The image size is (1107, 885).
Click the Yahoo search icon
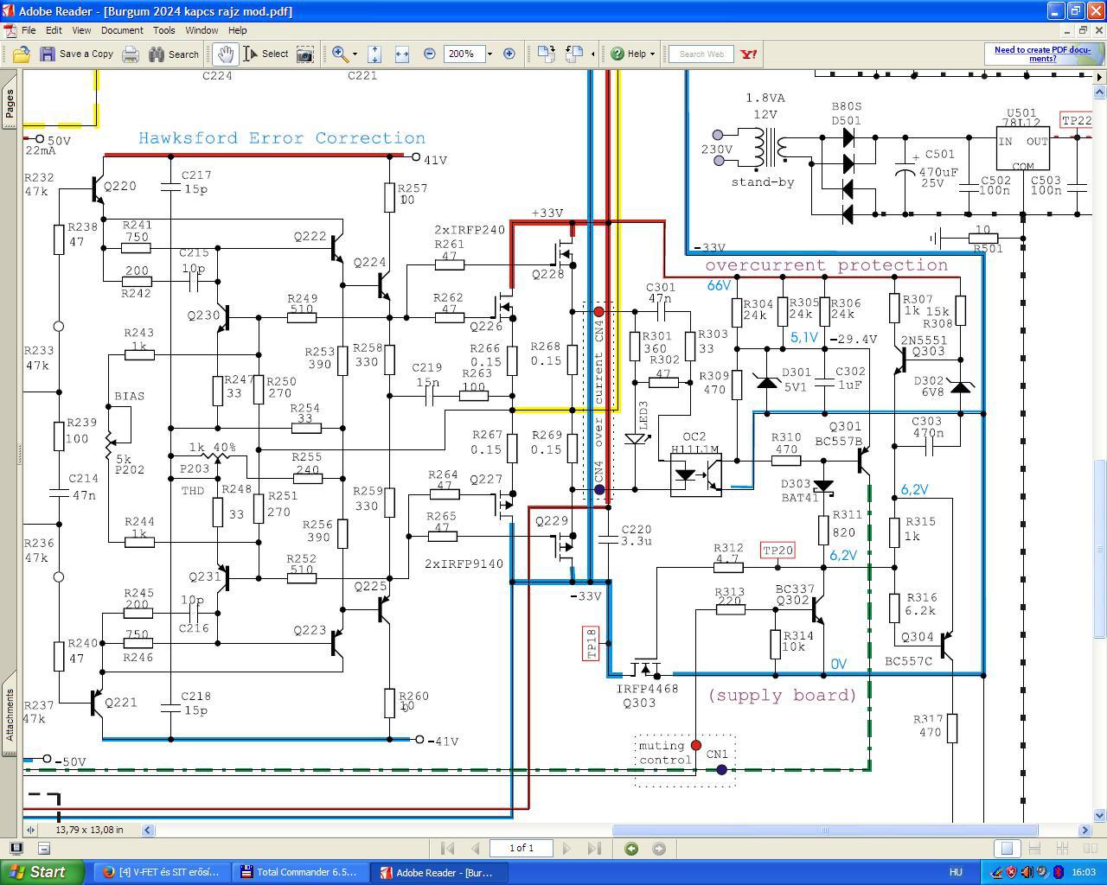point(749,54)
